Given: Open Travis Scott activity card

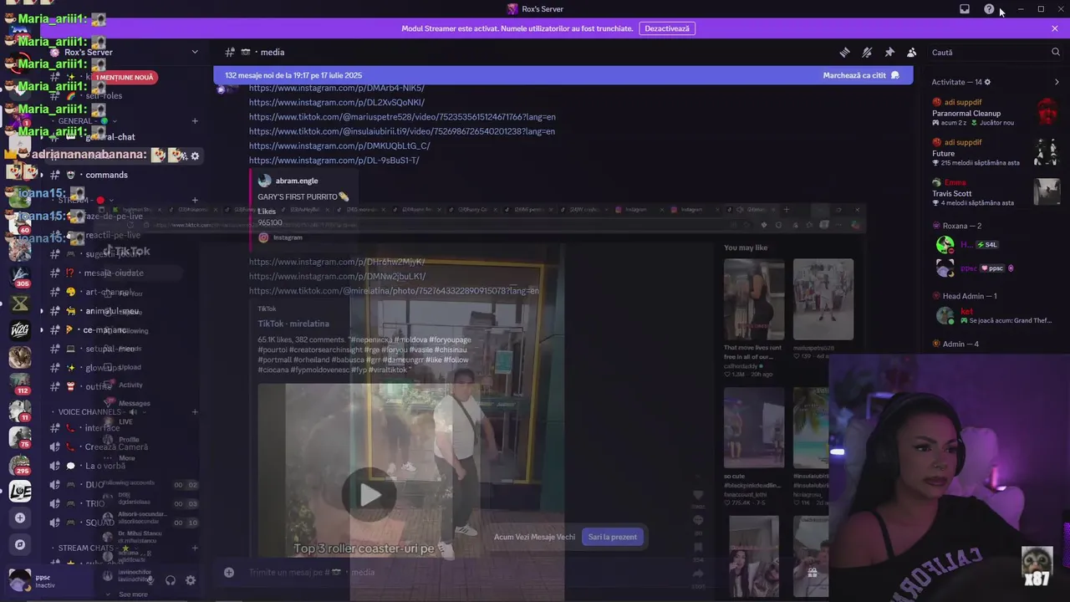Looking at the screenshot, I should pos(995,192).
